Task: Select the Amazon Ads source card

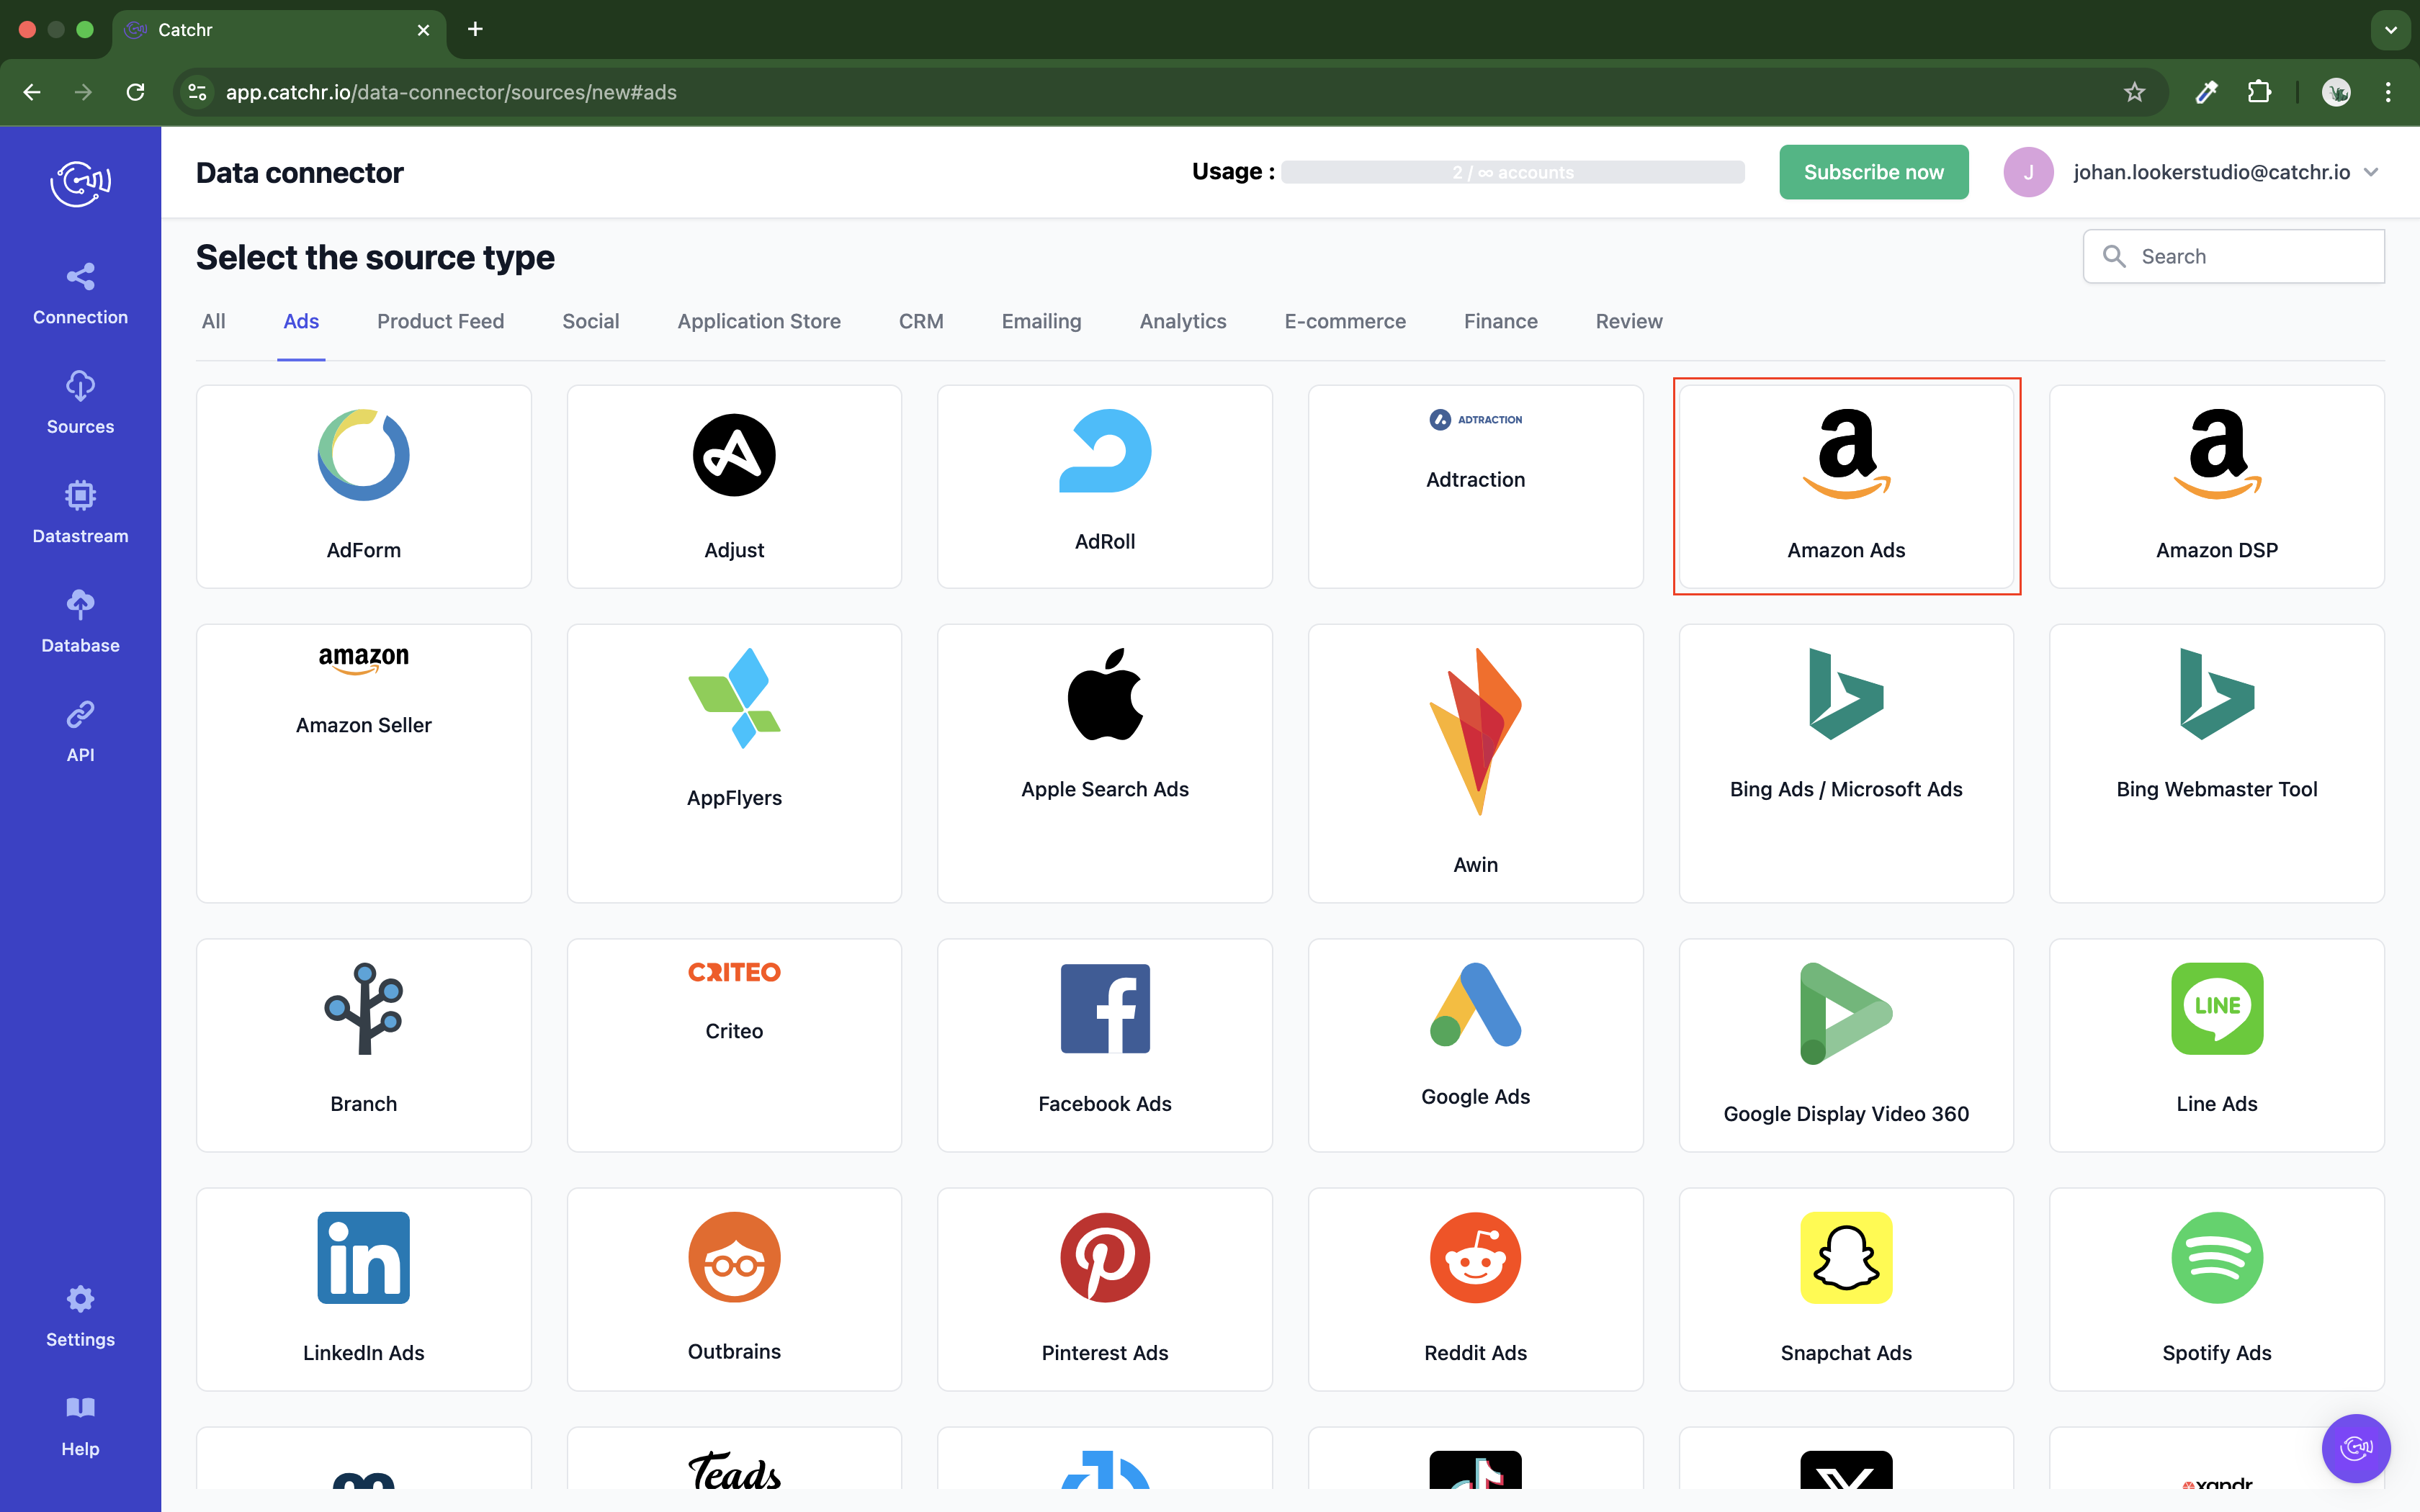Action: 1846,487
